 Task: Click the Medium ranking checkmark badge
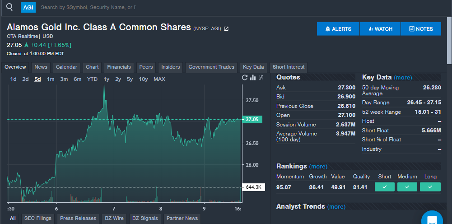tap(407, 187)
